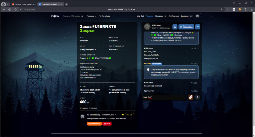
Task: Click the Minecraft game value
Action: 84,41
